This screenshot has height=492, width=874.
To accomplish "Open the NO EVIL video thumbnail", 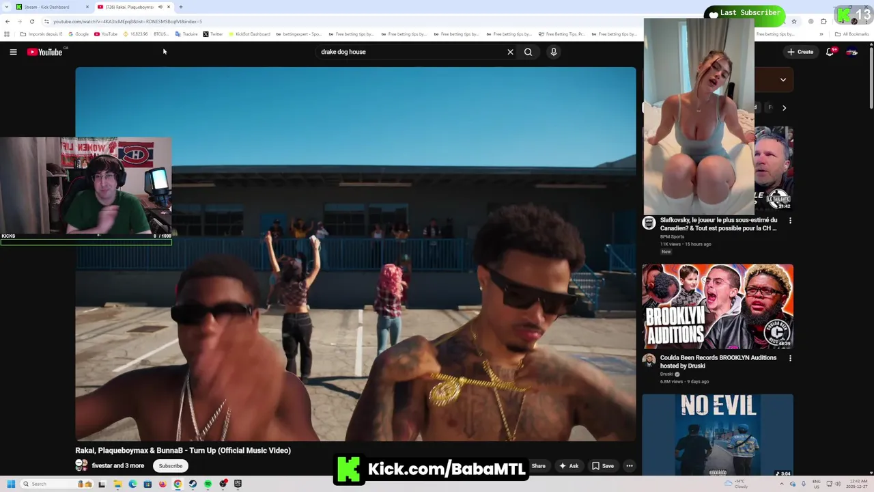I will tap(718, 435).
